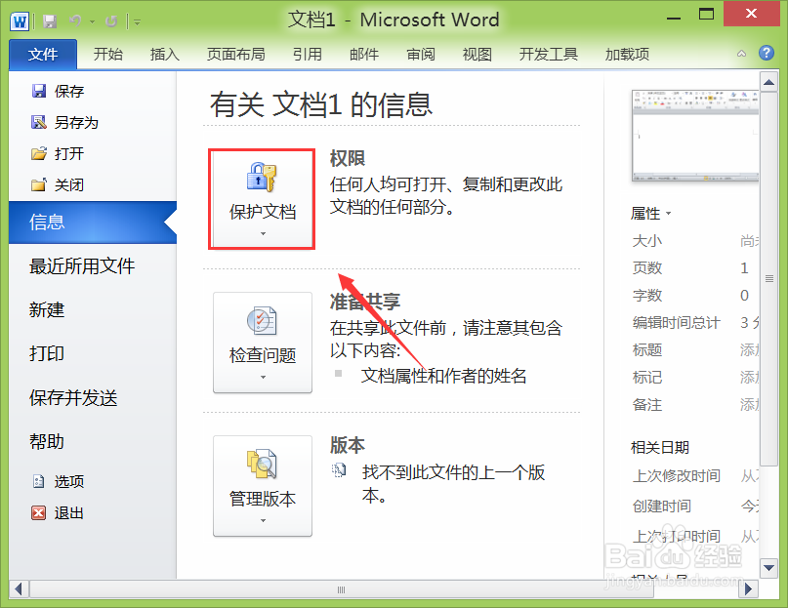
Task: Click the document preview thumbnail
Action: coord(695,136)
